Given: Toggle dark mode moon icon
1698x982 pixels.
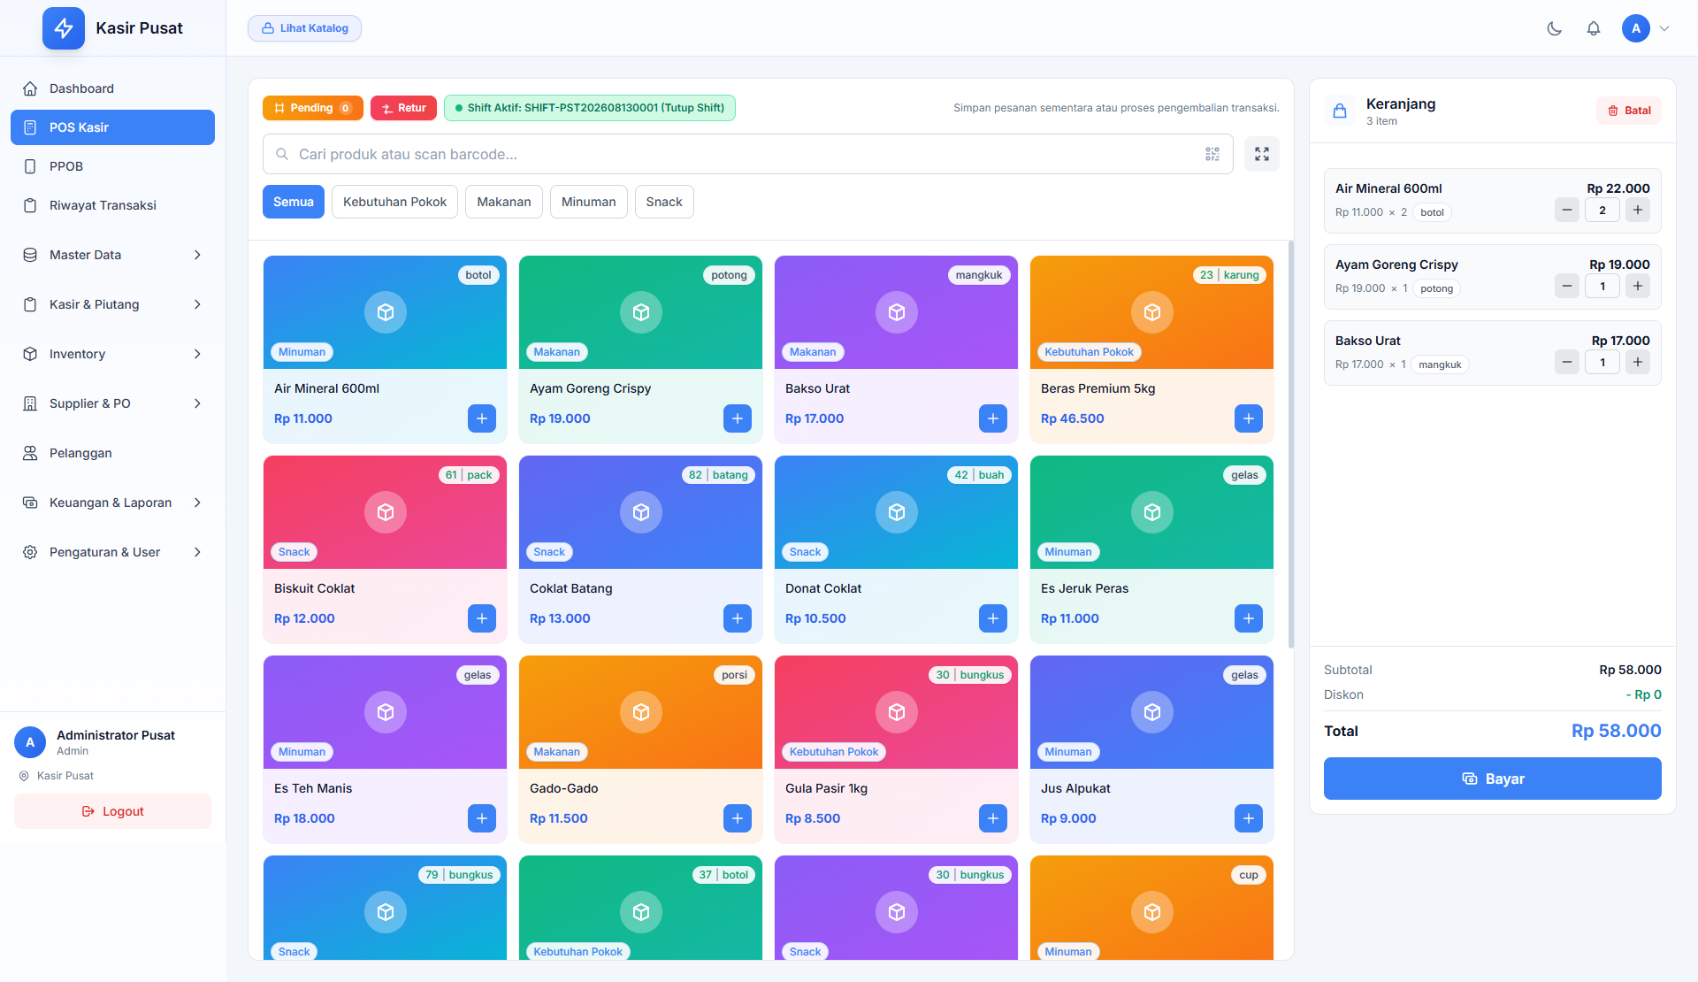Looking at the screenshot, I should [1554, 28].
